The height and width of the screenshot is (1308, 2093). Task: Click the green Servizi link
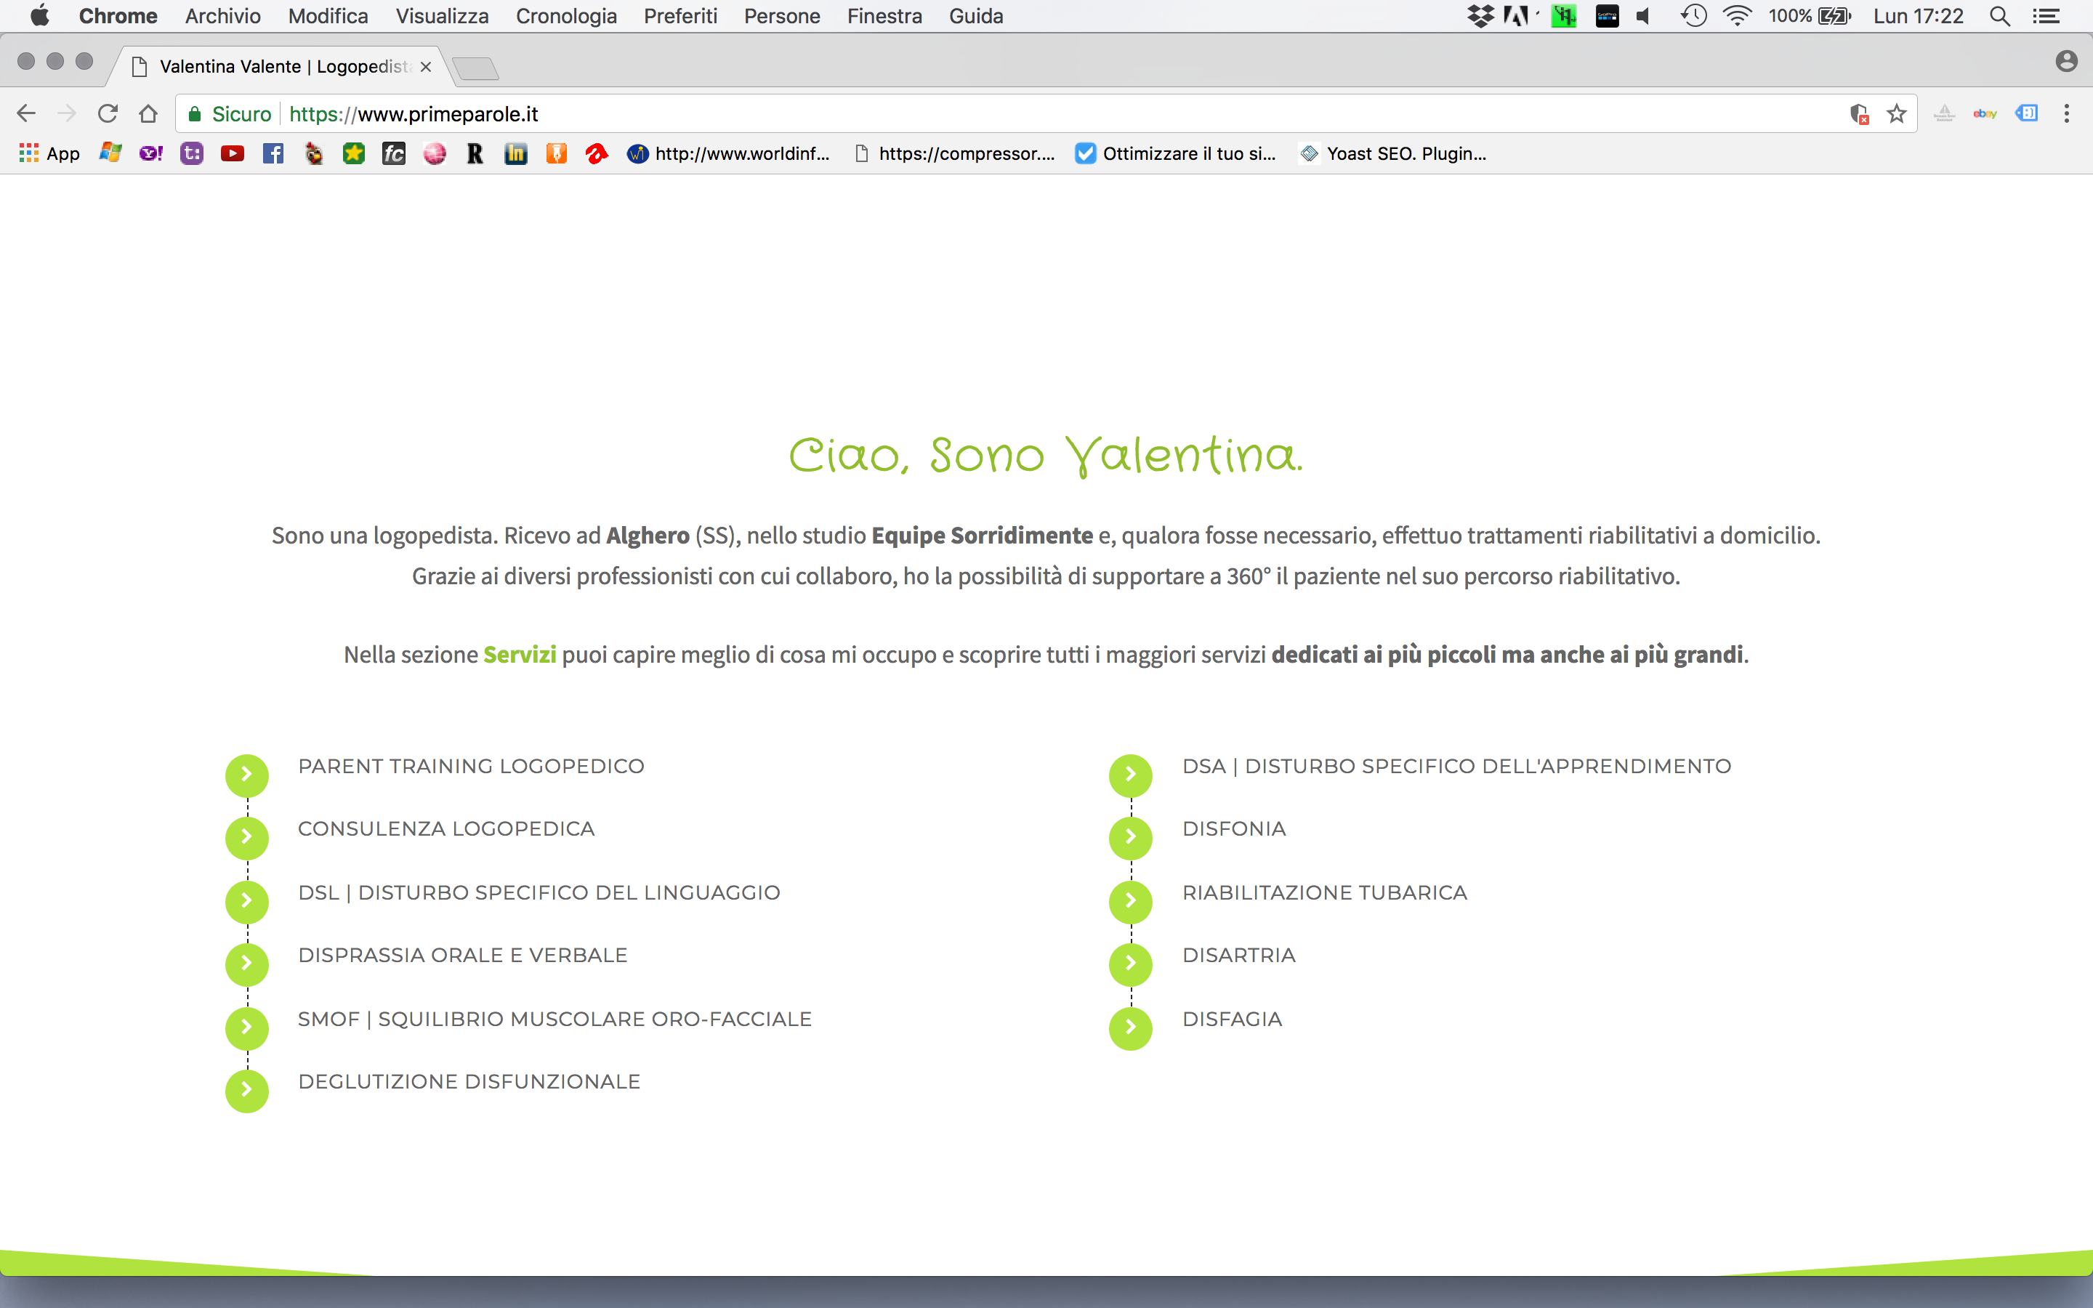(x=519, y=655)
